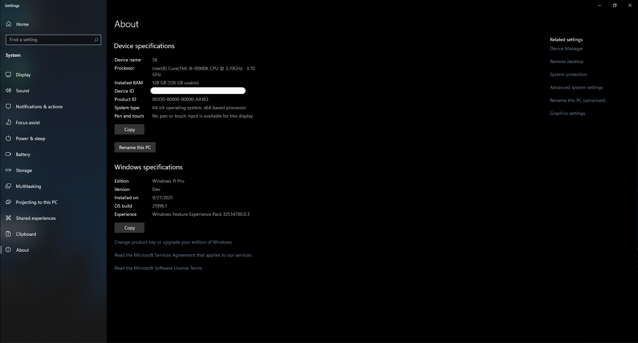638x343 pixels.
Task: Click the Multitasking icon
Action: coord(9,186)
